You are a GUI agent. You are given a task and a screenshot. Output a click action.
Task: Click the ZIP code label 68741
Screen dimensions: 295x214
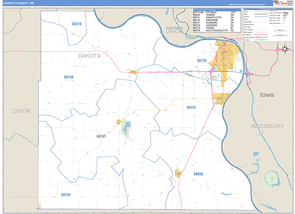coord(101,136)
